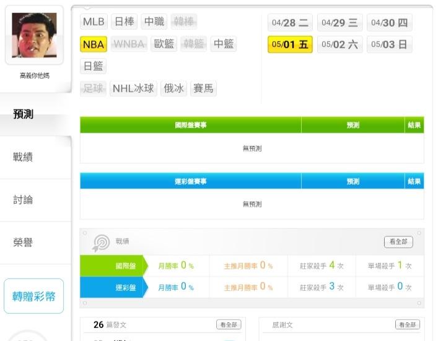Select the 賽馬 category filter
The width and height of the screenshot is (446, 341).
203,88
